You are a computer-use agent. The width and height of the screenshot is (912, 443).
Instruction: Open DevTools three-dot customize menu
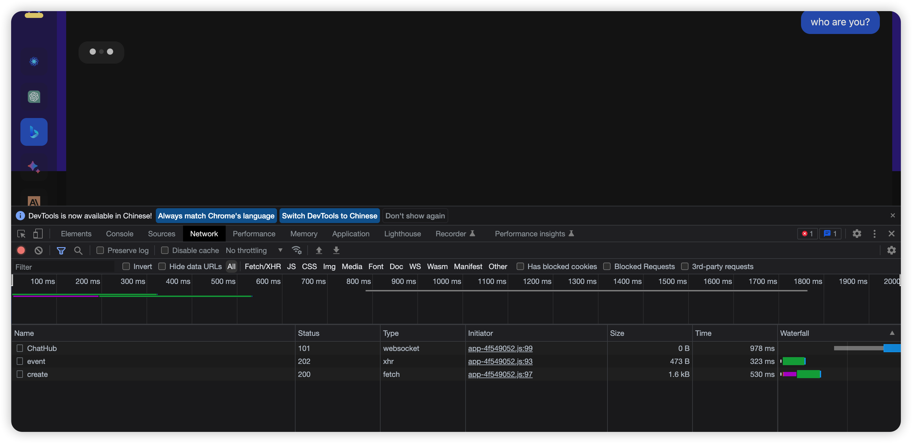tap(874, 234)
